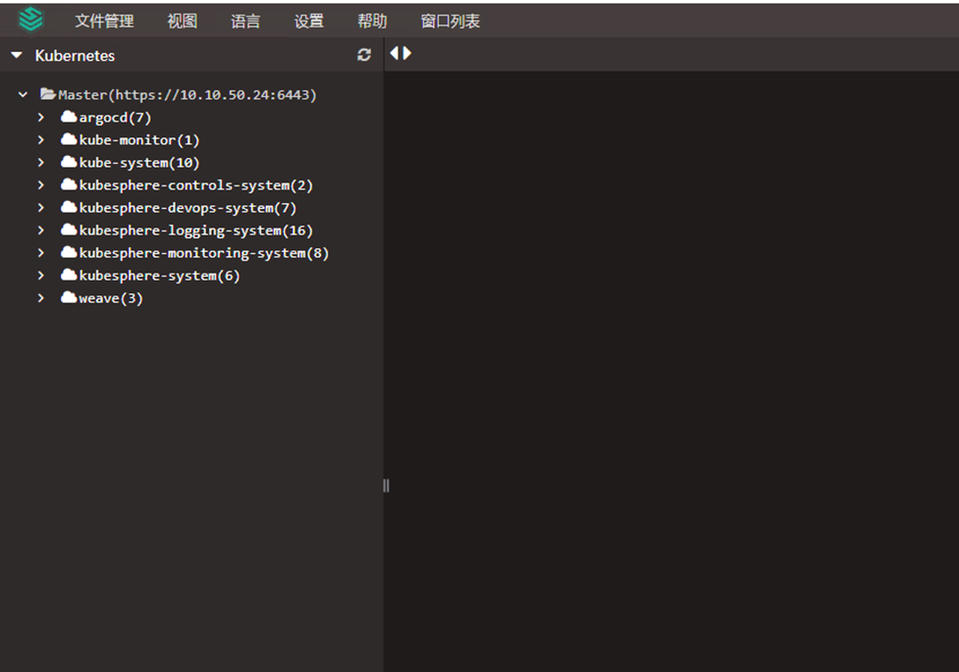The width and height of the screenshot is (959, 672).
Task: Select kubesphere-devops-system(7) label
Action: 187,208
